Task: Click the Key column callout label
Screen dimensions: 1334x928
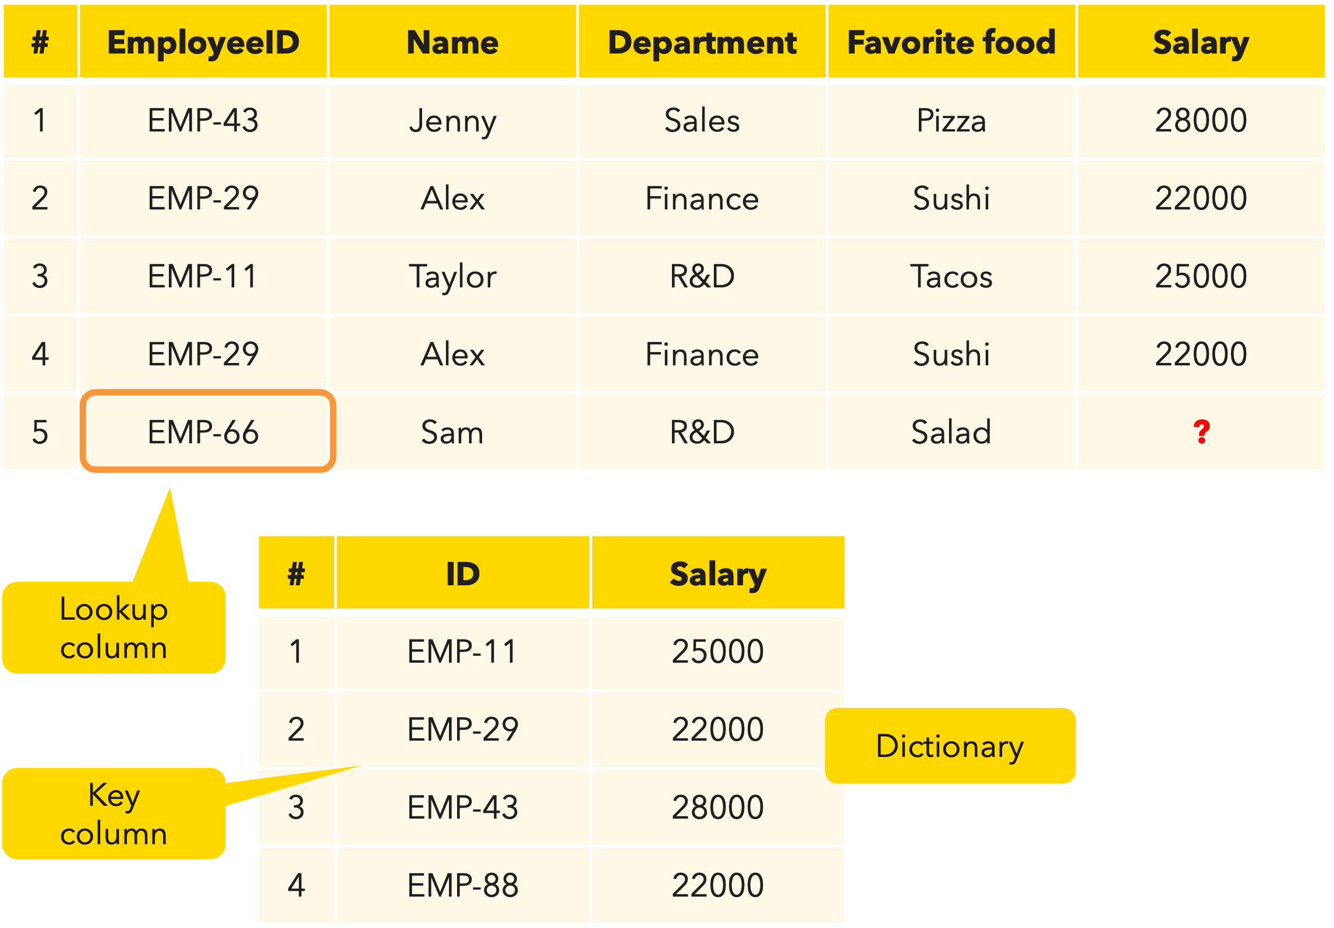Action: [x=114, y=813]
